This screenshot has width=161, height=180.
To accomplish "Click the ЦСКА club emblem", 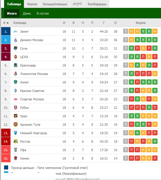I will coord(15,57).
